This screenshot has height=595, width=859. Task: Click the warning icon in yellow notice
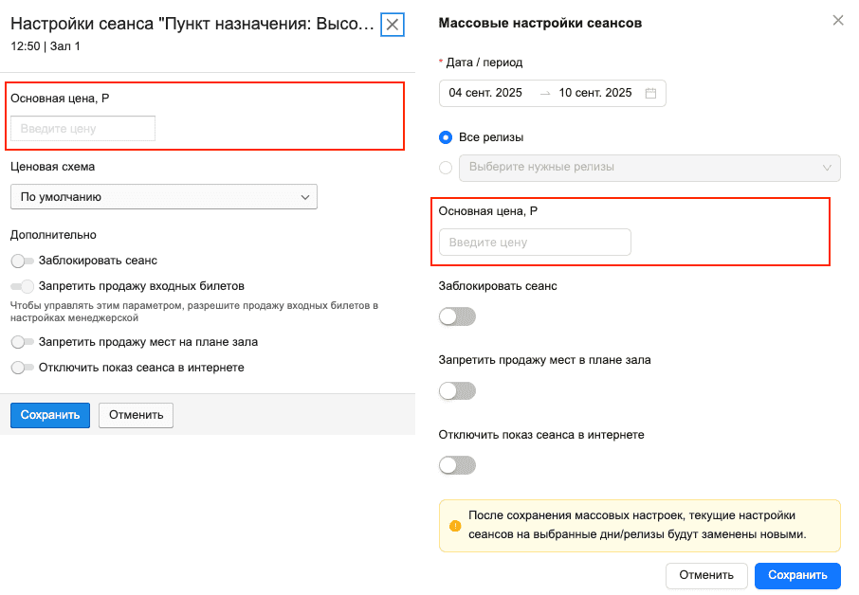point(455,526)
